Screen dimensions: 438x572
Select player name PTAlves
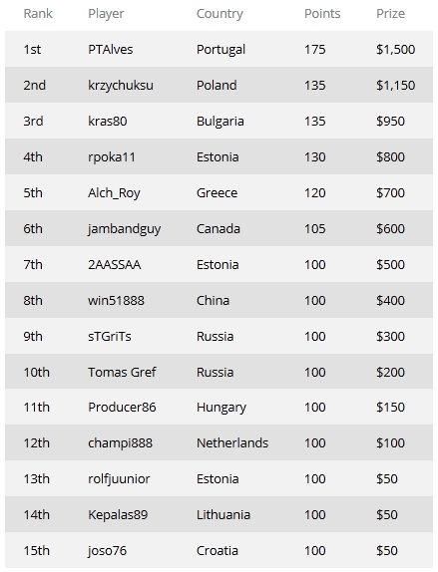tap(111, 49)
